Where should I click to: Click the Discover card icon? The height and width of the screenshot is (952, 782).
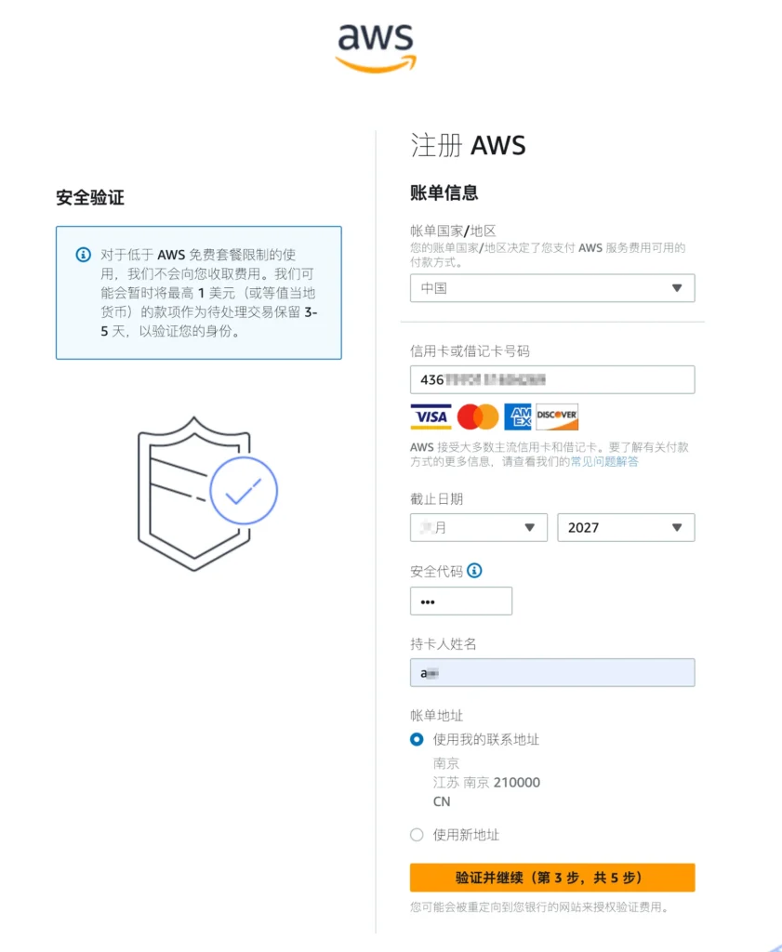[x=557, y=416]
